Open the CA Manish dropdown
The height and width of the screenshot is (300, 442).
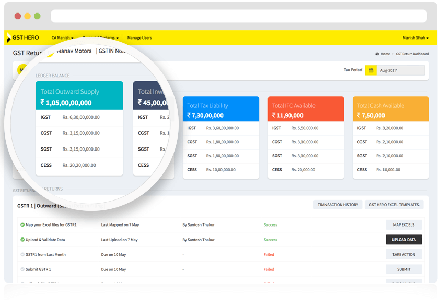pyautogui.click(x=62, y=37)
